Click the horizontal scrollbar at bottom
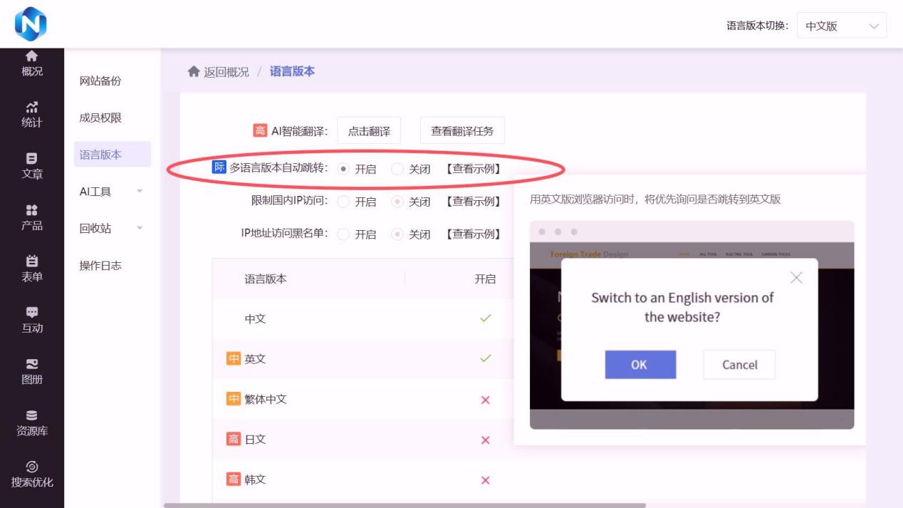This screenshot has height=508, width=903. [x=404, y=505]
